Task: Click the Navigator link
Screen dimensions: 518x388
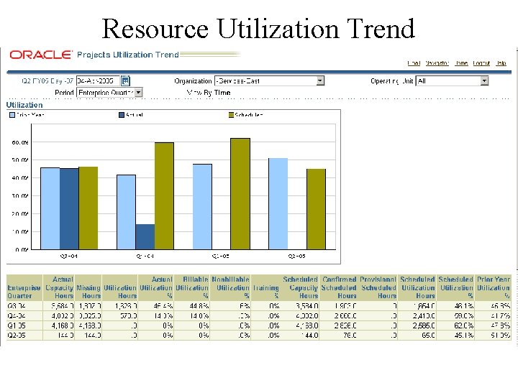Action: 437,63
